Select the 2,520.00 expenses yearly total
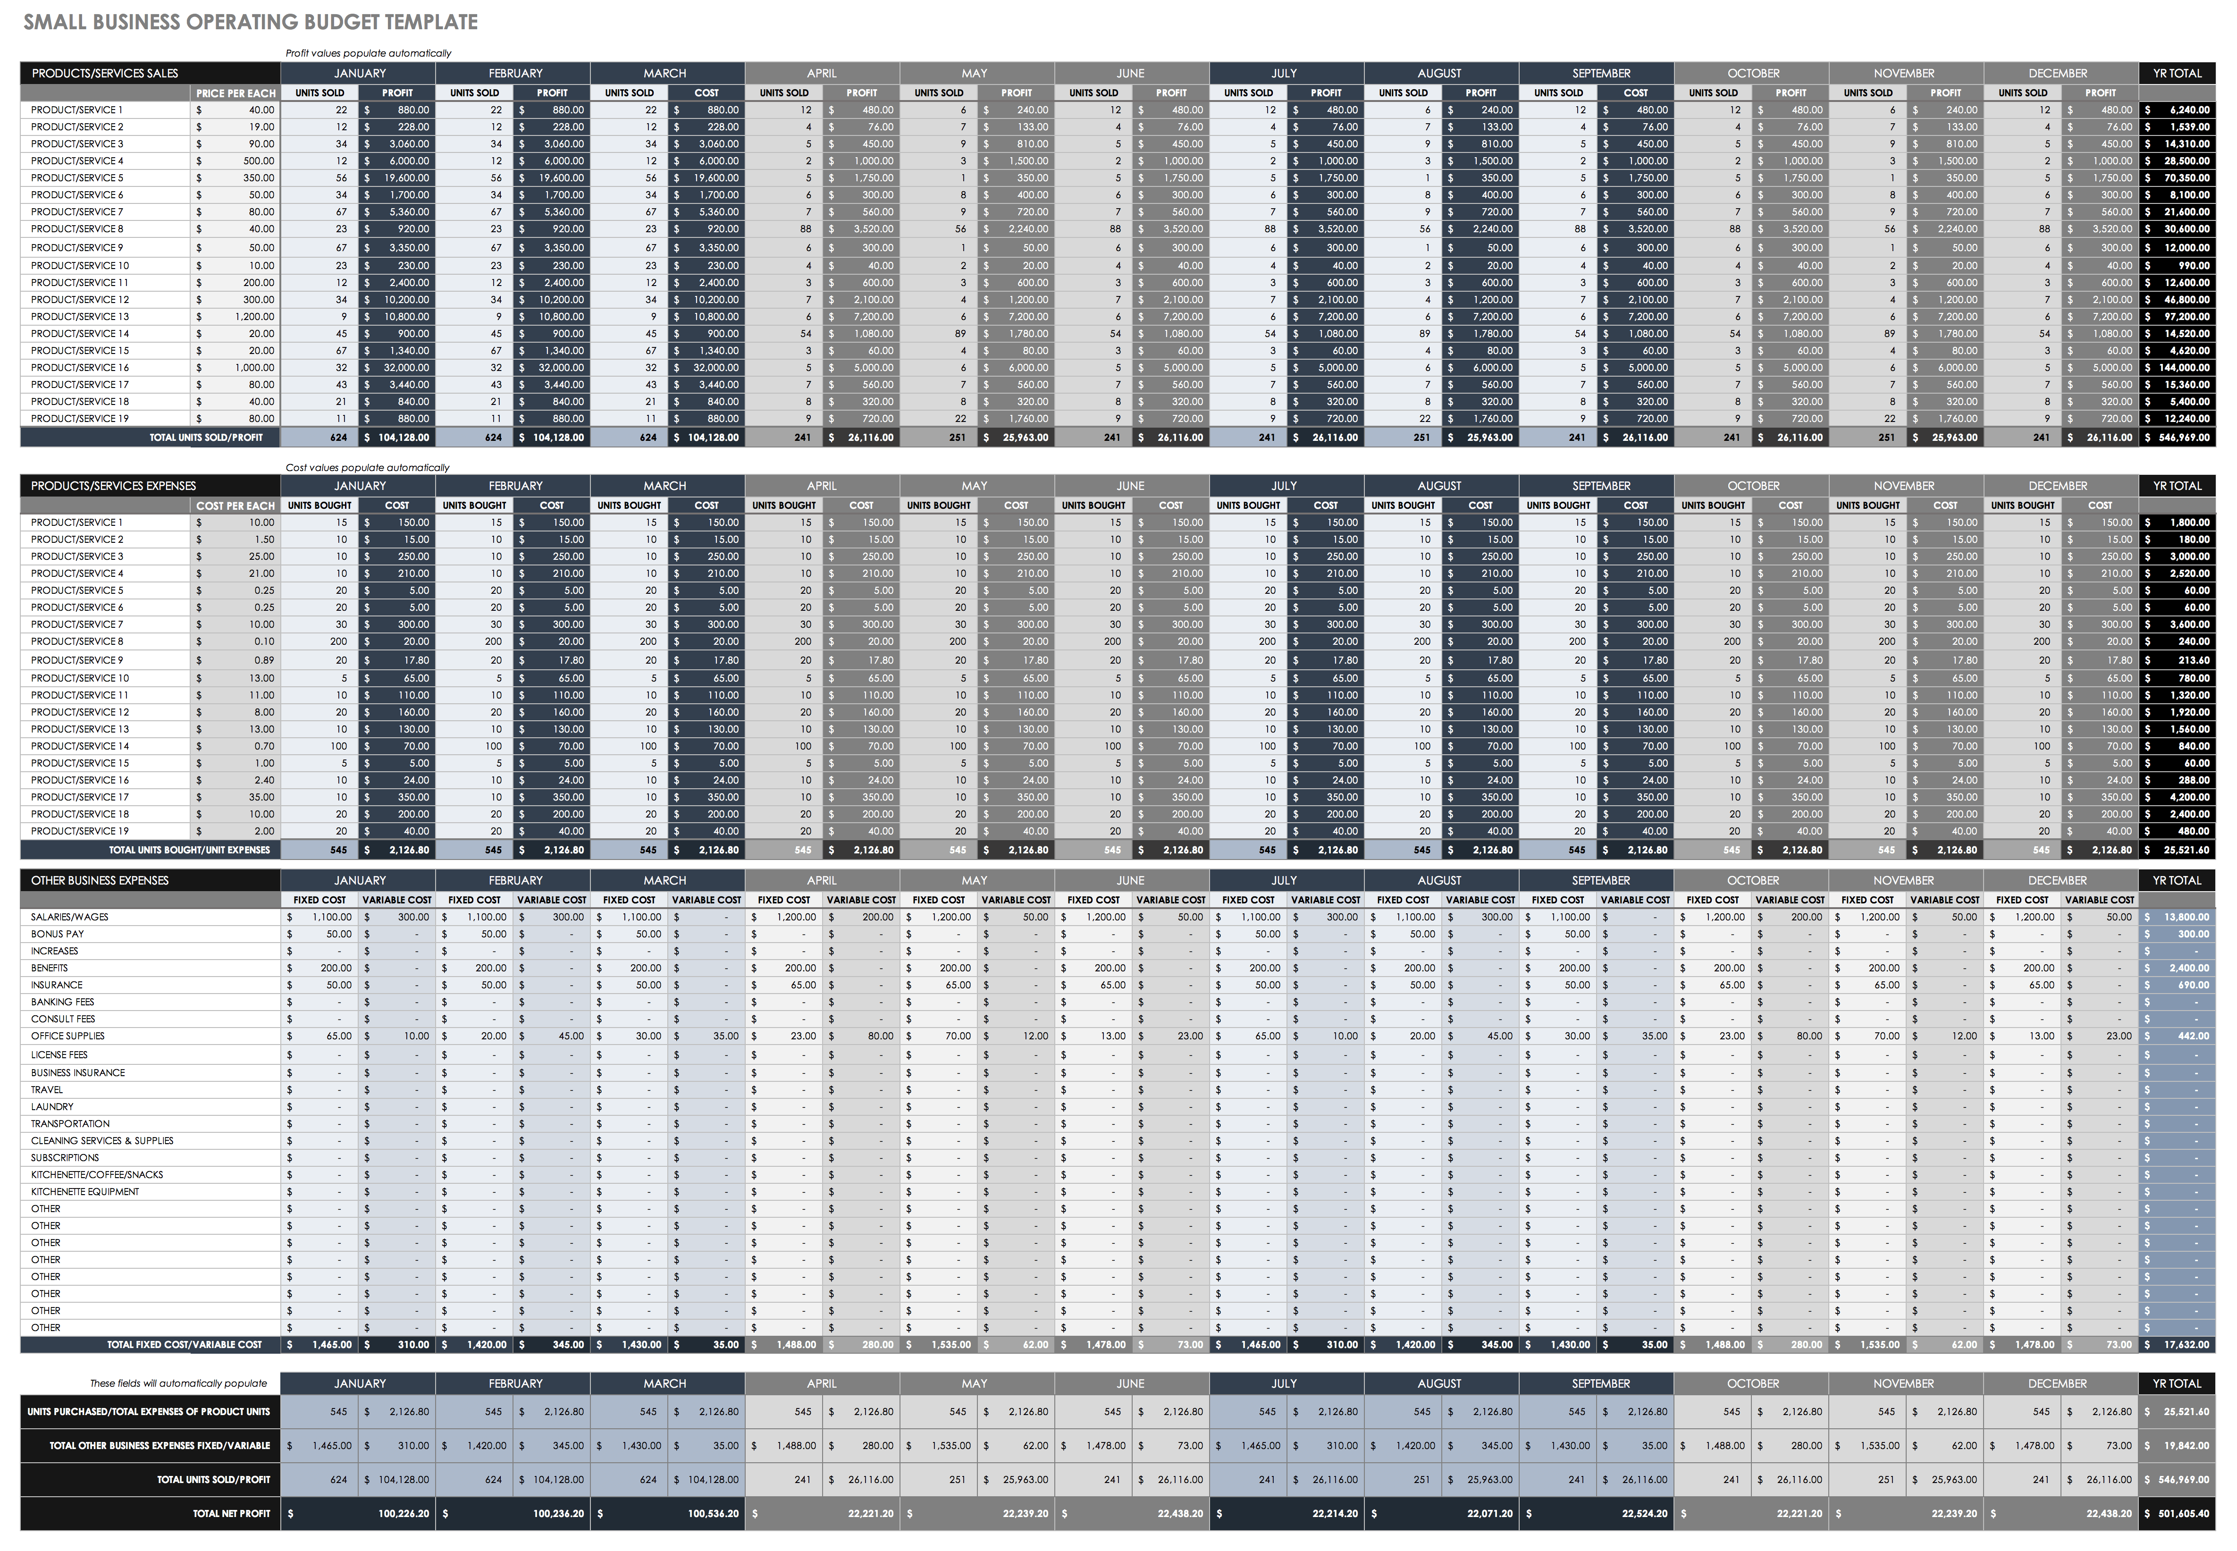This screenshot has width=2237, height=1551. 2177,573
